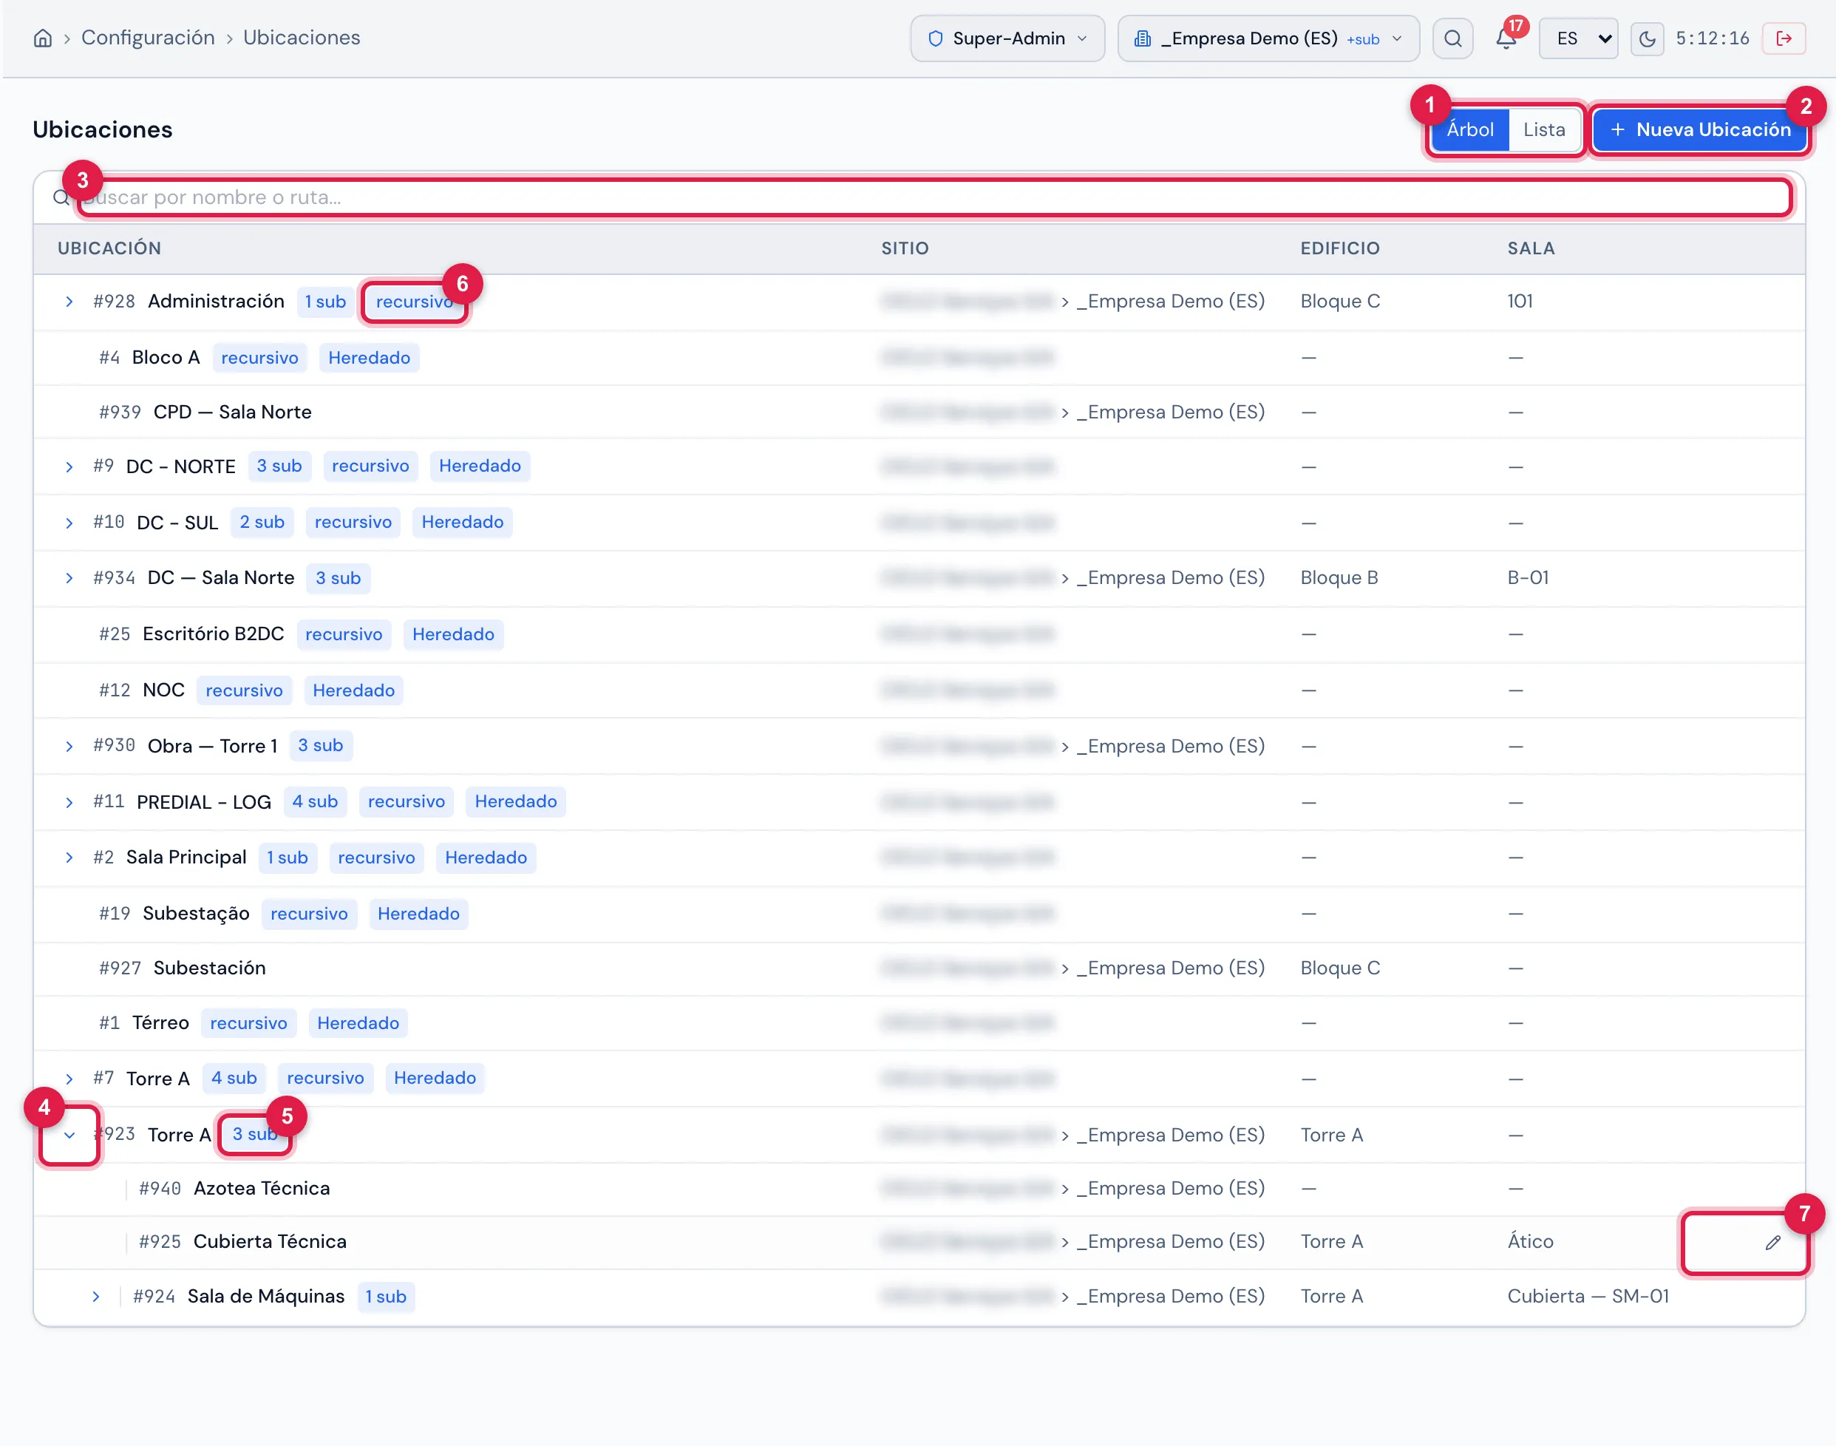Click the SITIO column header
This screenshot has height=1446, width=1836.
pos(905,248)
